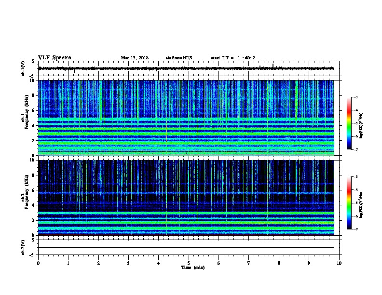The width and height of the screenshot is (382, 295).
Task: Click the time axis tick label "5"
Action: (x=189, y=263)
